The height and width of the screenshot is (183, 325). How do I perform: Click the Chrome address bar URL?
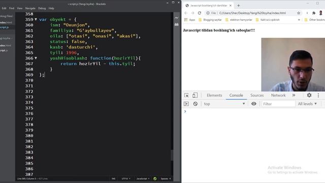252,13
